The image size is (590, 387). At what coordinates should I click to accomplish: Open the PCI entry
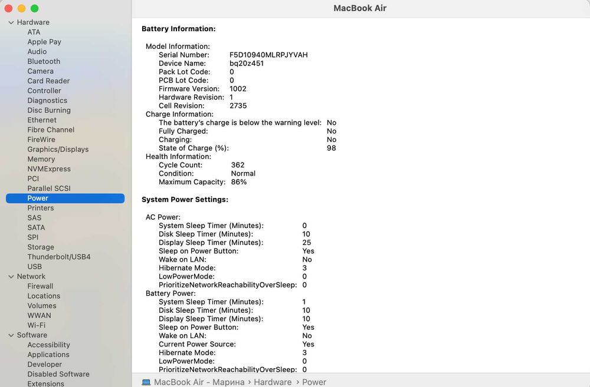33,179
